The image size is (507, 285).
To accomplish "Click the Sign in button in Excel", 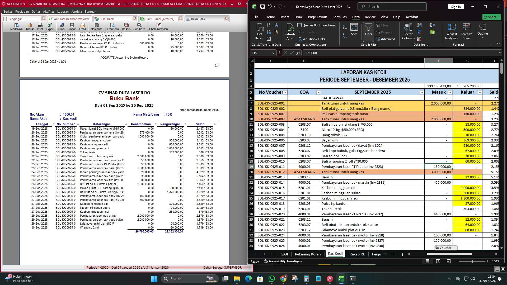I will pyautogui.click(x=456, y=6).
